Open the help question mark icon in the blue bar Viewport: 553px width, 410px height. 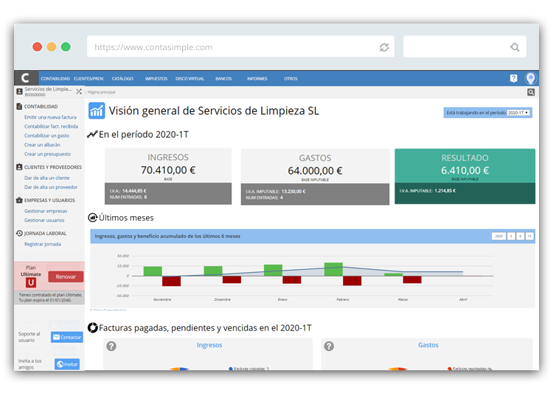tap(513, 78)
